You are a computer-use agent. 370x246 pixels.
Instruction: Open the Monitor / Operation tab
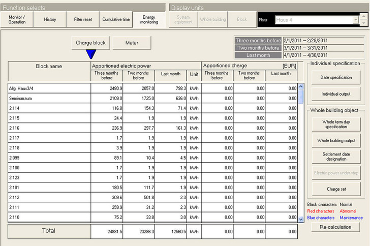17,19
